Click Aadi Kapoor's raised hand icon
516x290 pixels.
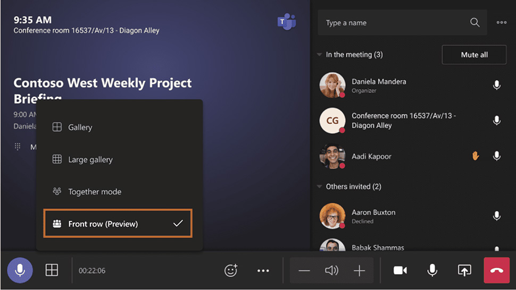point(475,156)
